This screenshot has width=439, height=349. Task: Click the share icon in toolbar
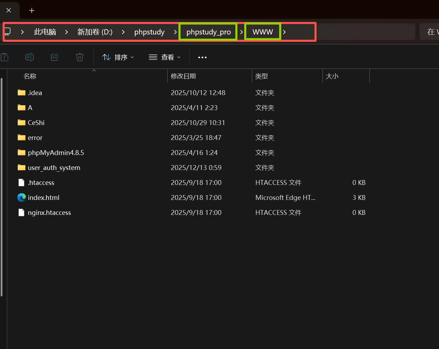55,57
